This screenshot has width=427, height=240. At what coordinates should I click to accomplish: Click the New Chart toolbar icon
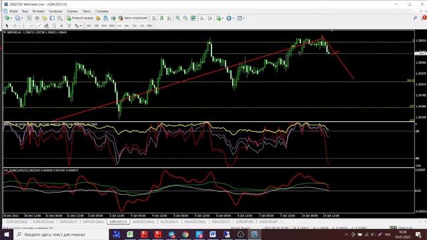pos(7,18)
